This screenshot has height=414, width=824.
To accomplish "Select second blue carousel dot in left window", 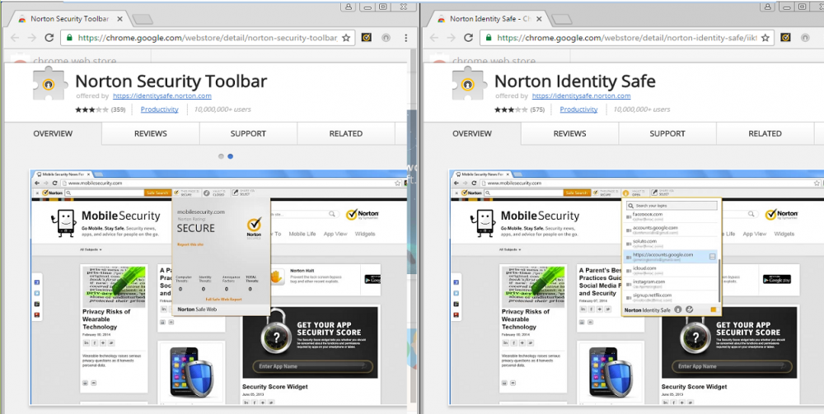I will (x=231, y=156).
